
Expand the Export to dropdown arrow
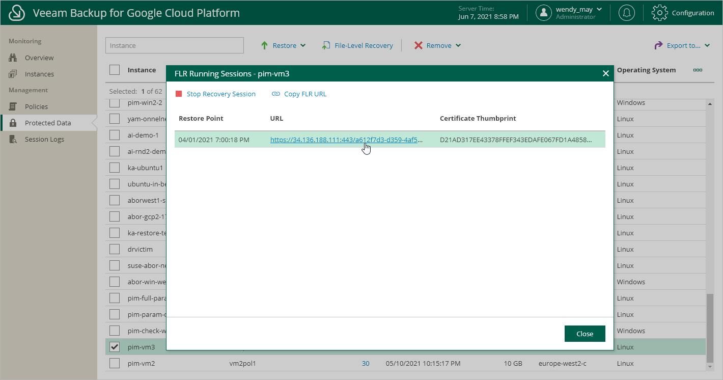[707, 45]
